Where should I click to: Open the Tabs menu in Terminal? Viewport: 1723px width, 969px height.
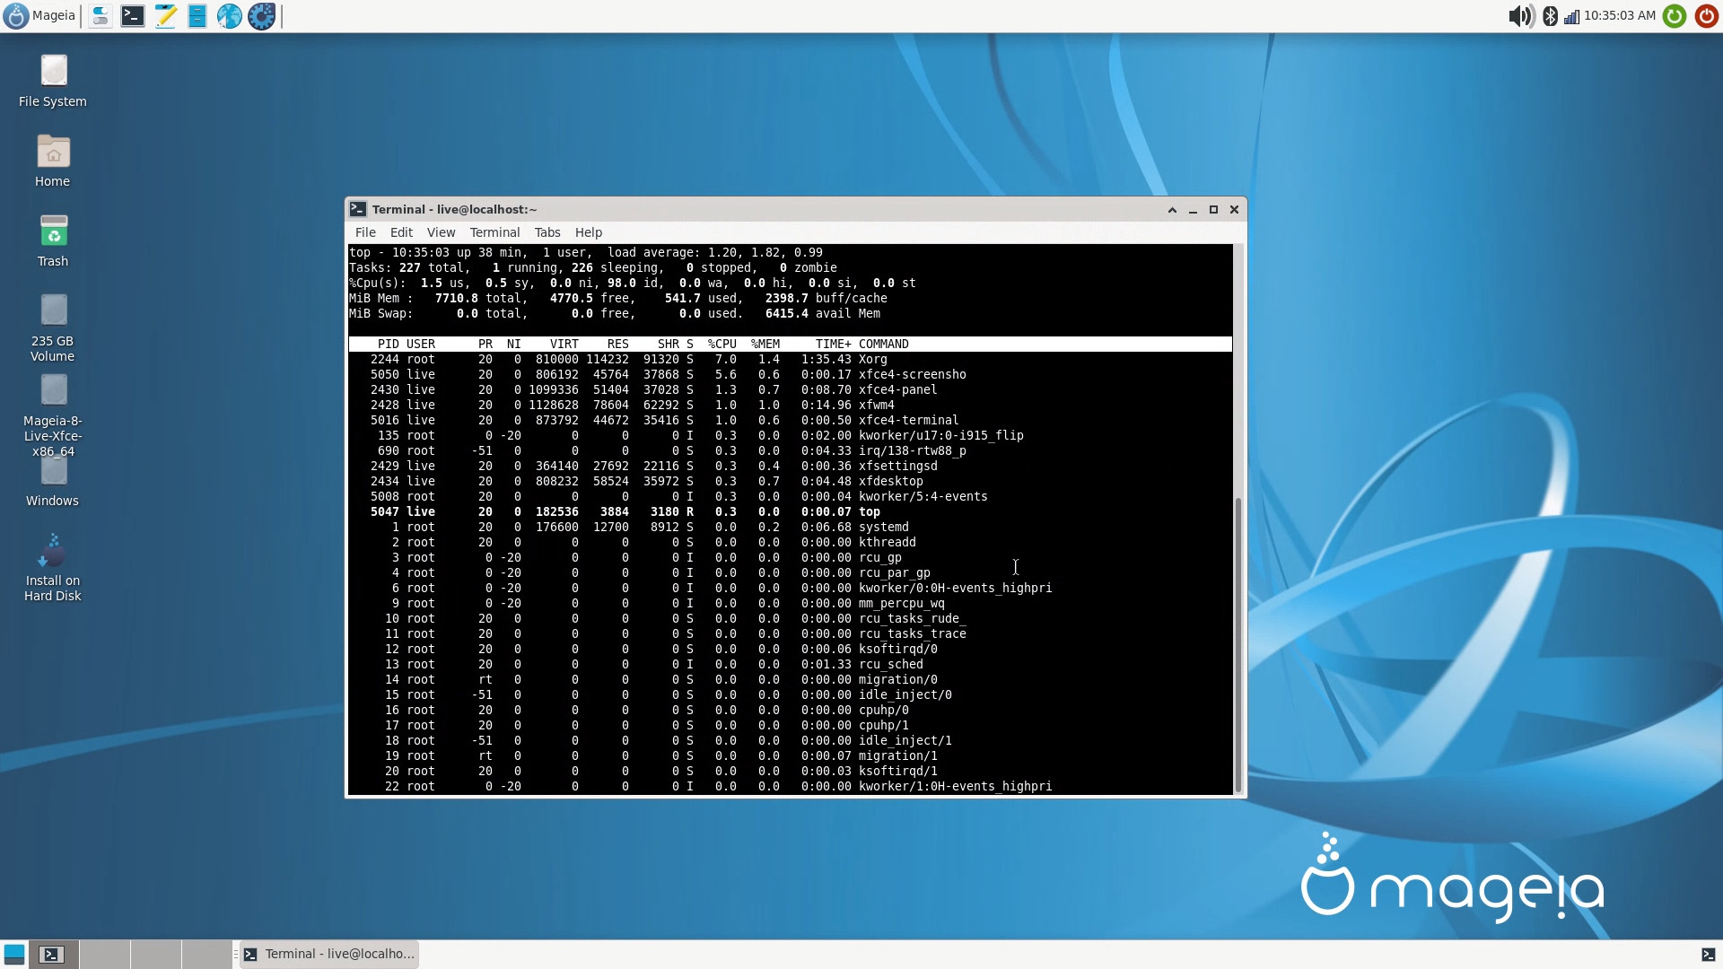coord(547,232)
